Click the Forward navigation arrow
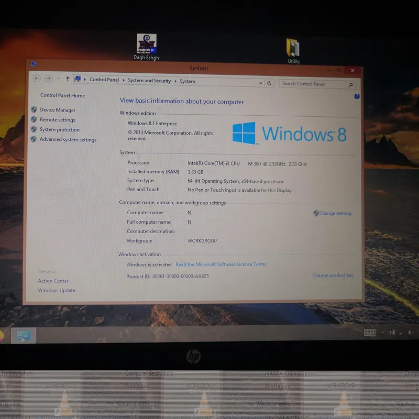This screenshot has height=419, width=419. pyautogui.click(x=49, y=79)
